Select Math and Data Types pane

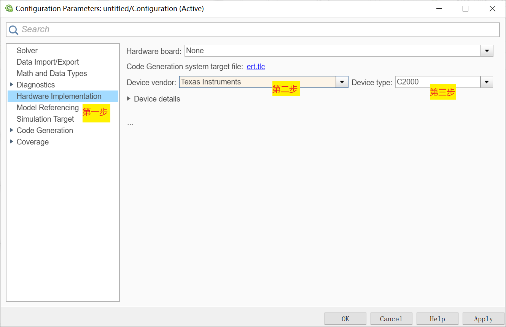[x=52, y=73]
